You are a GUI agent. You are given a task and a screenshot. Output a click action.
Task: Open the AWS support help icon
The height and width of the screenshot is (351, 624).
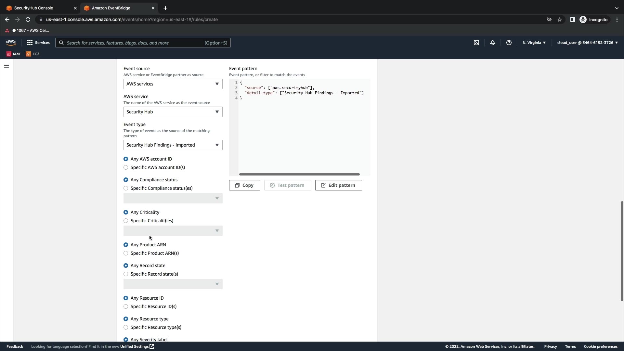(x=509, y=43)
